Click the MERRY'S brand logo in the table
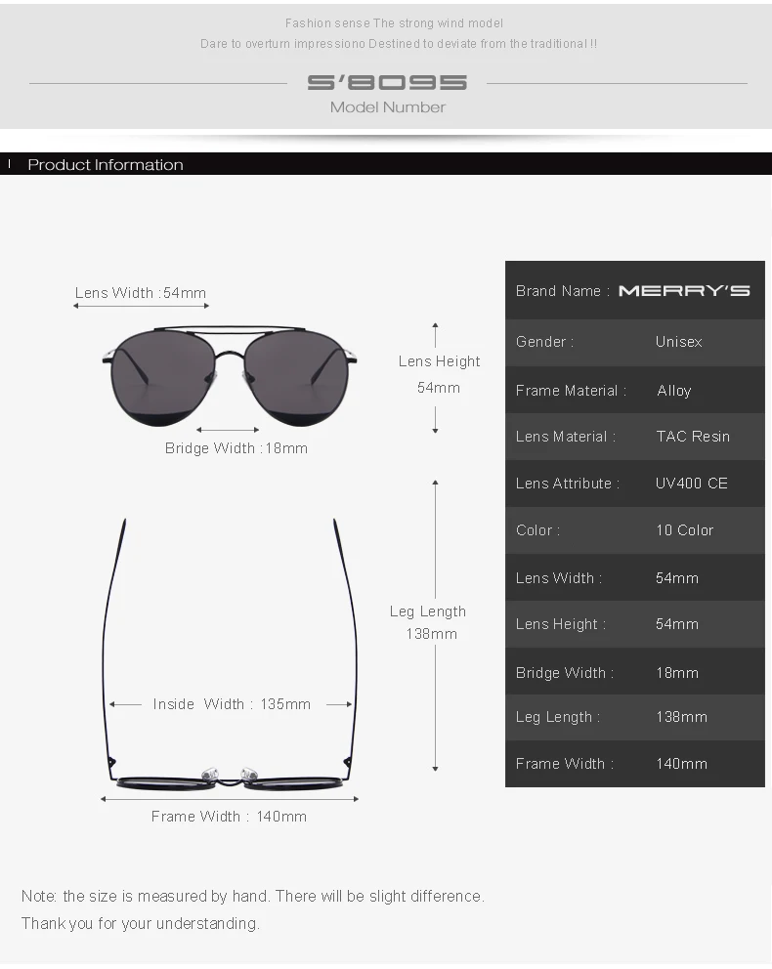The width and height of the screenshot is (772, 969). click(x=684, y=291)
